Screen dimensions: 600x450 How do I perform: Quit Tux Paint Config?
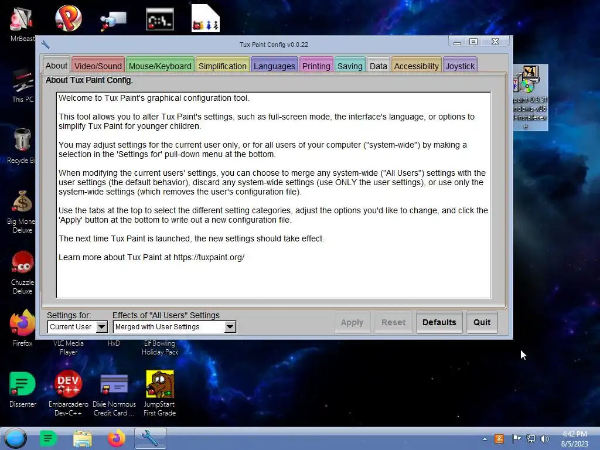(482, 323)
